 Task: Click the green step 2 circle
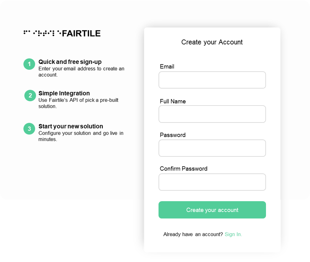coord(30,95)
